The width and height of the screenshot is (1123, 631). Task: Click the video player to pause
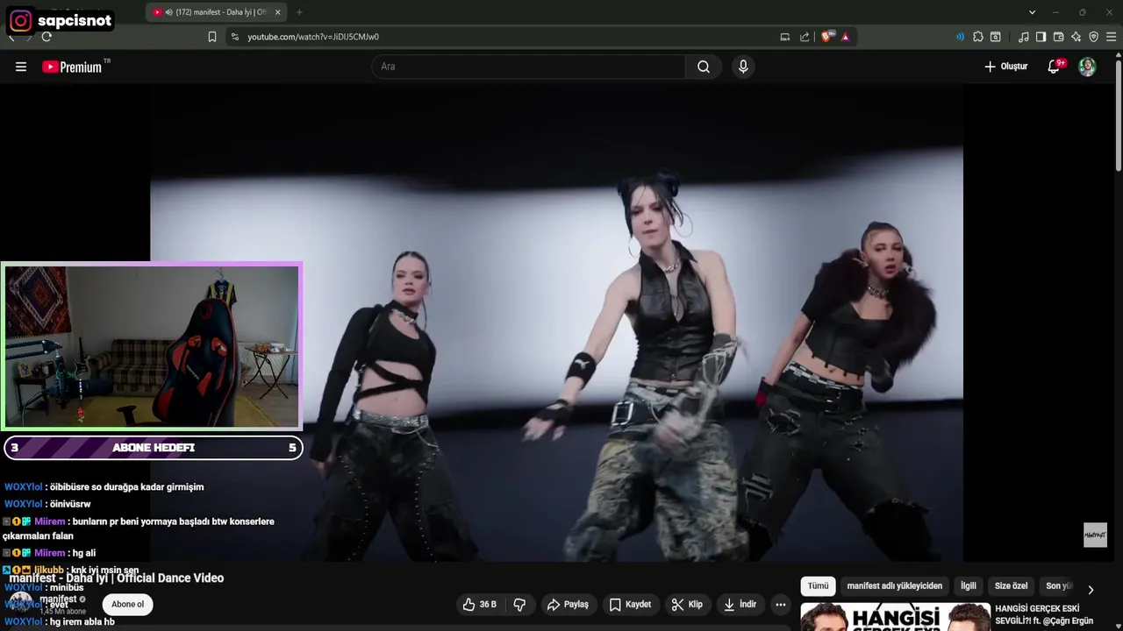point(556,323)
